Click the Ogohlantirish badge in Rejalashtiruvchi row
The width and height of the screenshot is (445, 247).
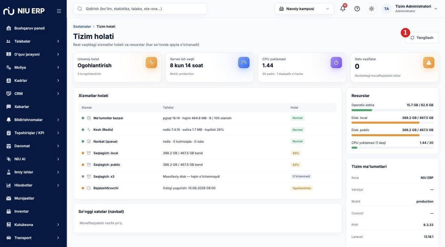point(302,188)
